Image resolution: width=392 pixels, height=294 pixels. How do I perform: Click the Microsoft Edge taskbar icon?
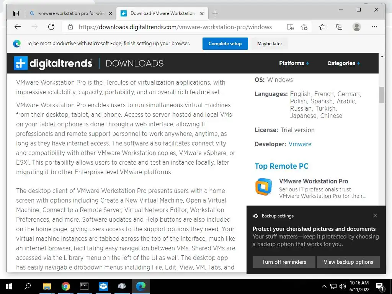[x=141, y=286]
